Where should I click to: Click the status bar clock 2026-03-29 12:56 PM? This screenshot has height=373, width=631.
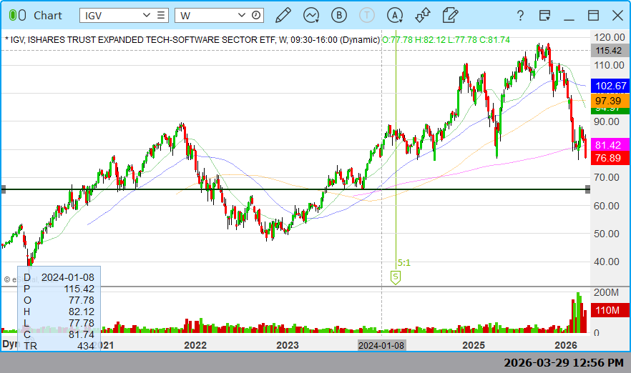pos(564,363)
